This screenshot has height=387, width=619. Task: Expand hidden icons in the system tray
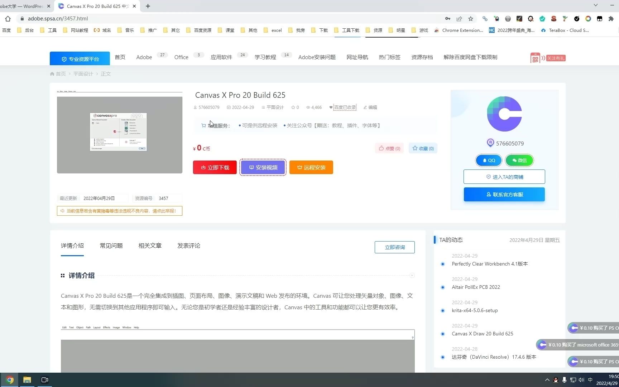coord(547,380)
